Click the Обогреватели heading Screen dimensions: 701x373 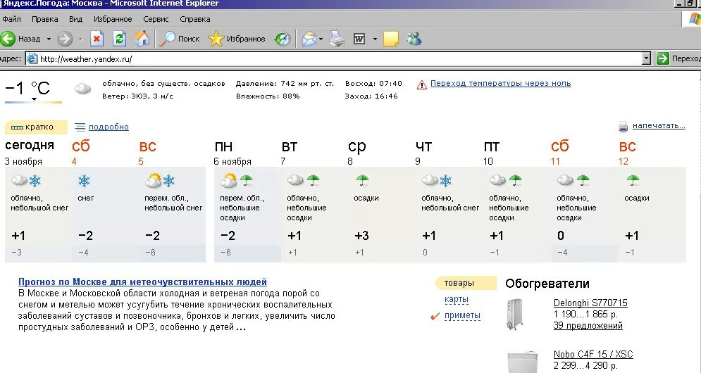point(547,284)
